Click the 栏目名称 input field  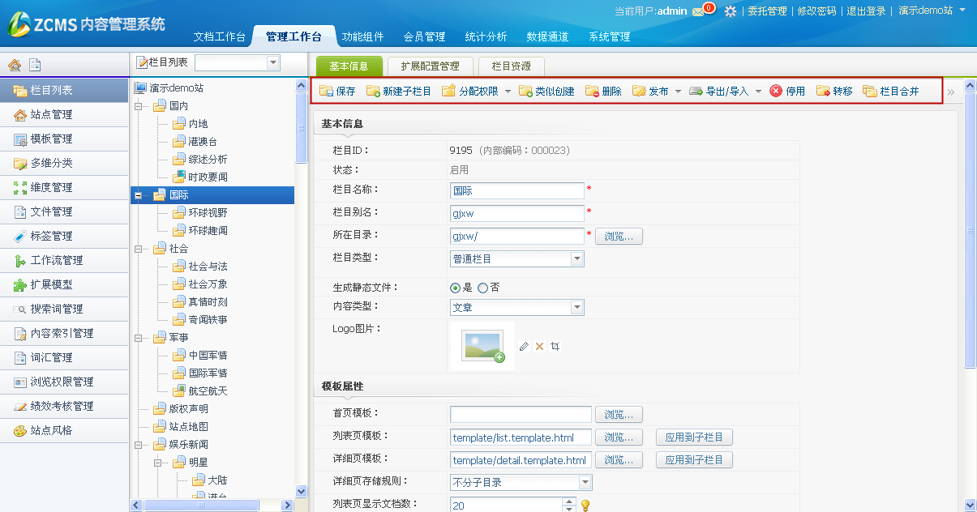tap(516, 191)
